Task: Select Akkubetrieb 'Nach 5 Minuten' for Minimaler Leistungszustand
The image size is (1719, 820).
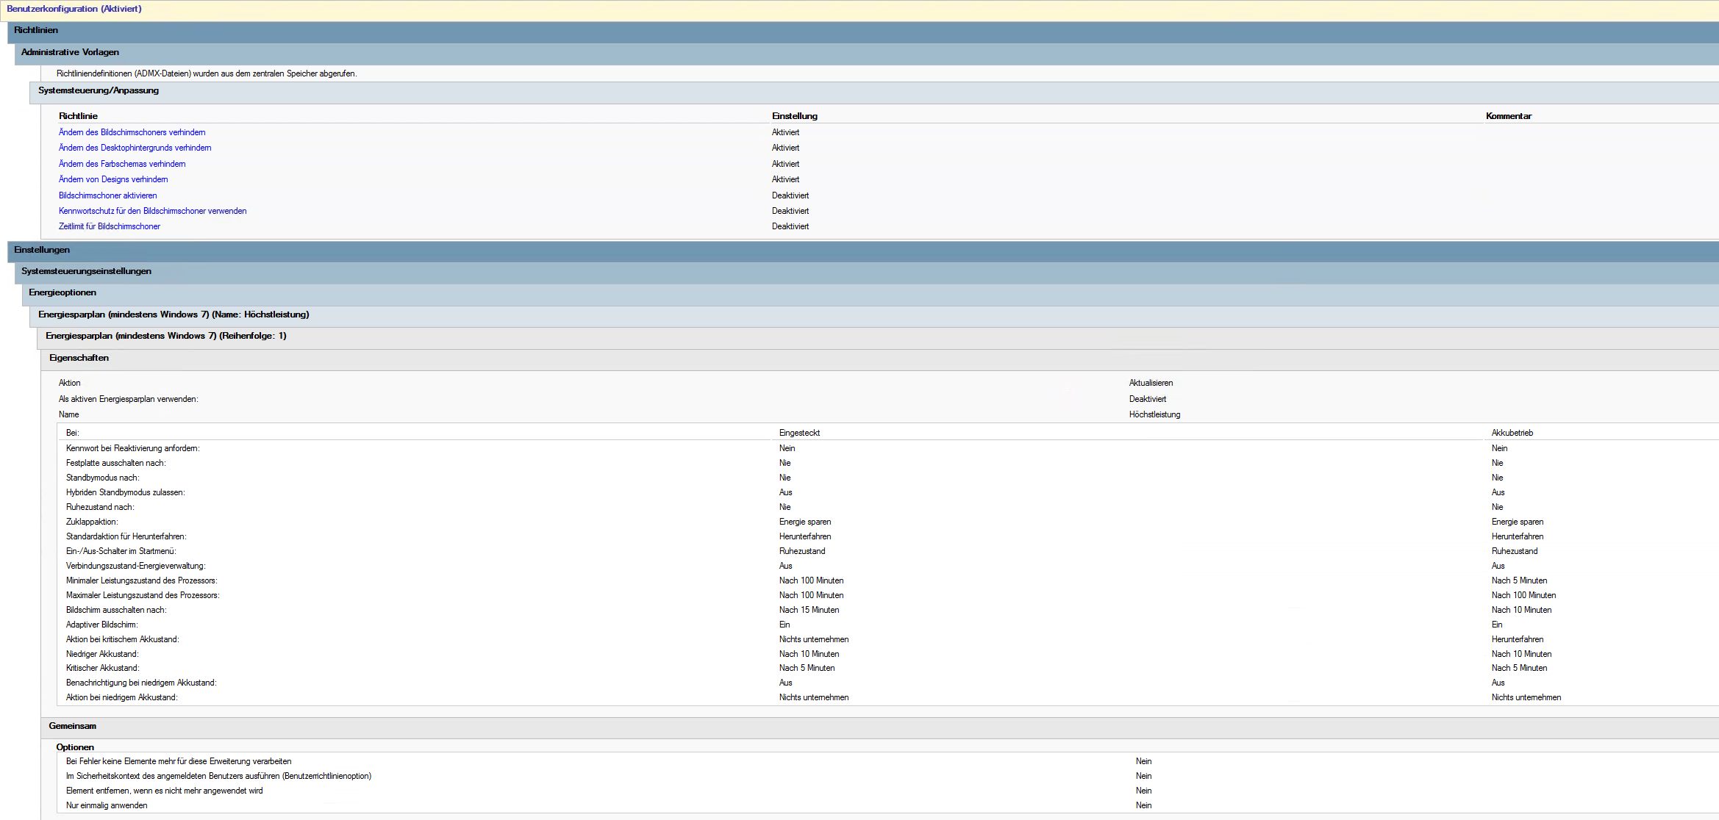Action: [1520, 580]
